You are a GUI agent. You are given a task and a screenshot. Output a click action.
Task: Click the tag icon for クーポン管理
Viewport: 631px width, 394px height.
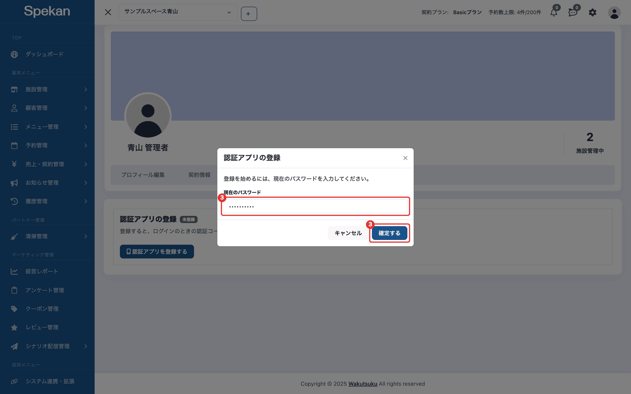pyautogui.click(x=14, y=309)
